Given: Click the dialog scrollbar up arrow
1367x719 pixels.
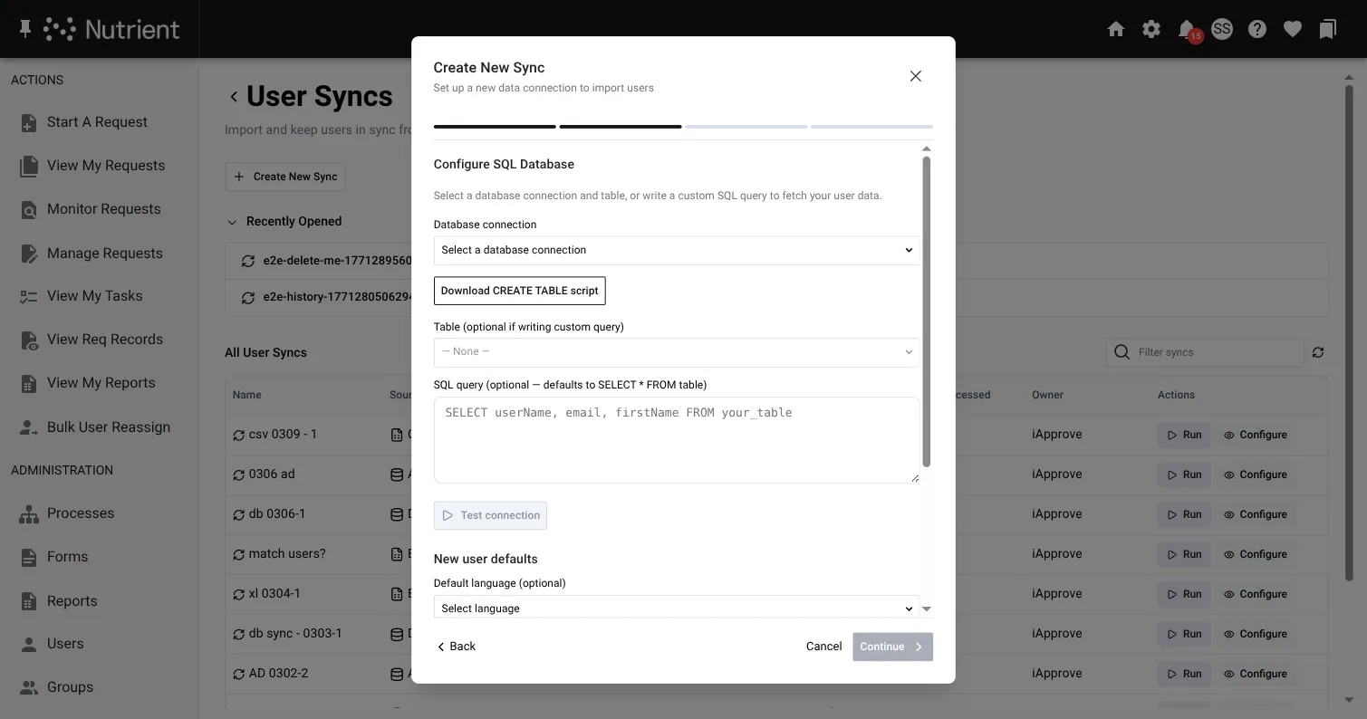Looking at the screenshot, I should pos(927,149).
